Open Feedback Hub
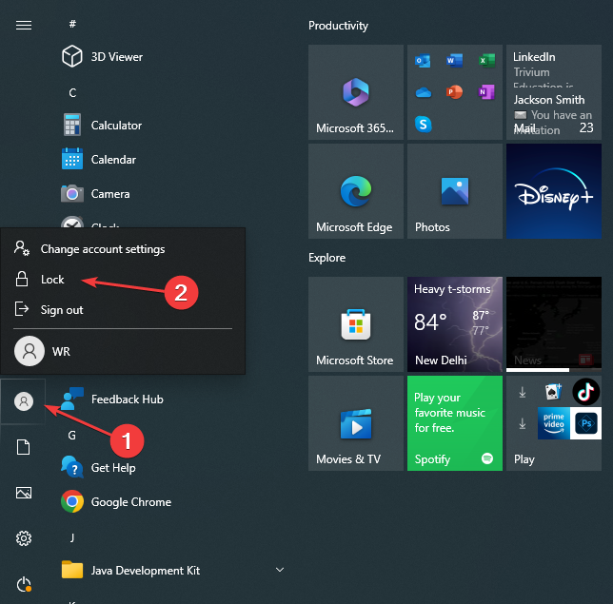This screenshot has height=604, width=613. click(112, 399)
